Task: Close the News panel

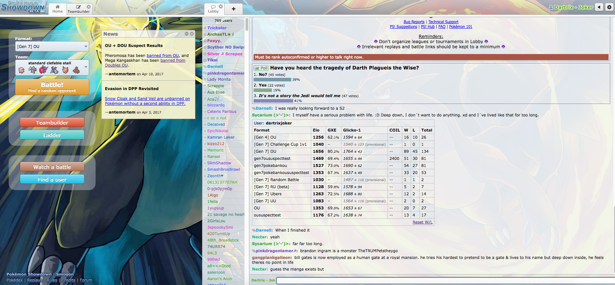Action: coord(192,34)
